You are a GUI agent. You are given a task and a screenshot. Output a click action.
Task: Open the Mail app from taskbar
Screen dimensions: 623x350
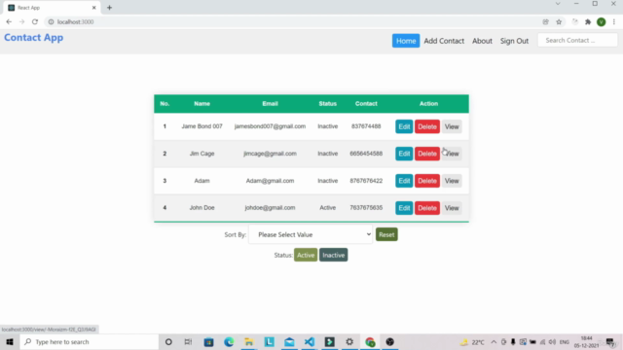point(289,341)
